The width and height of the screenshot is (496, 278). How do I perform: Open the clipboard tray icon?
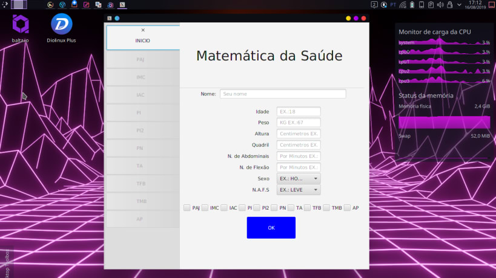[x=431, y=5]
